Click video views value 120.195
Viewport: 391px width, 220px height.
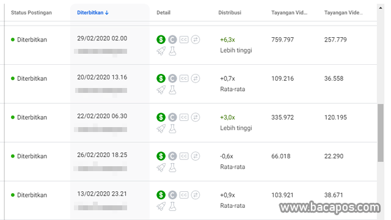[335, 117]
